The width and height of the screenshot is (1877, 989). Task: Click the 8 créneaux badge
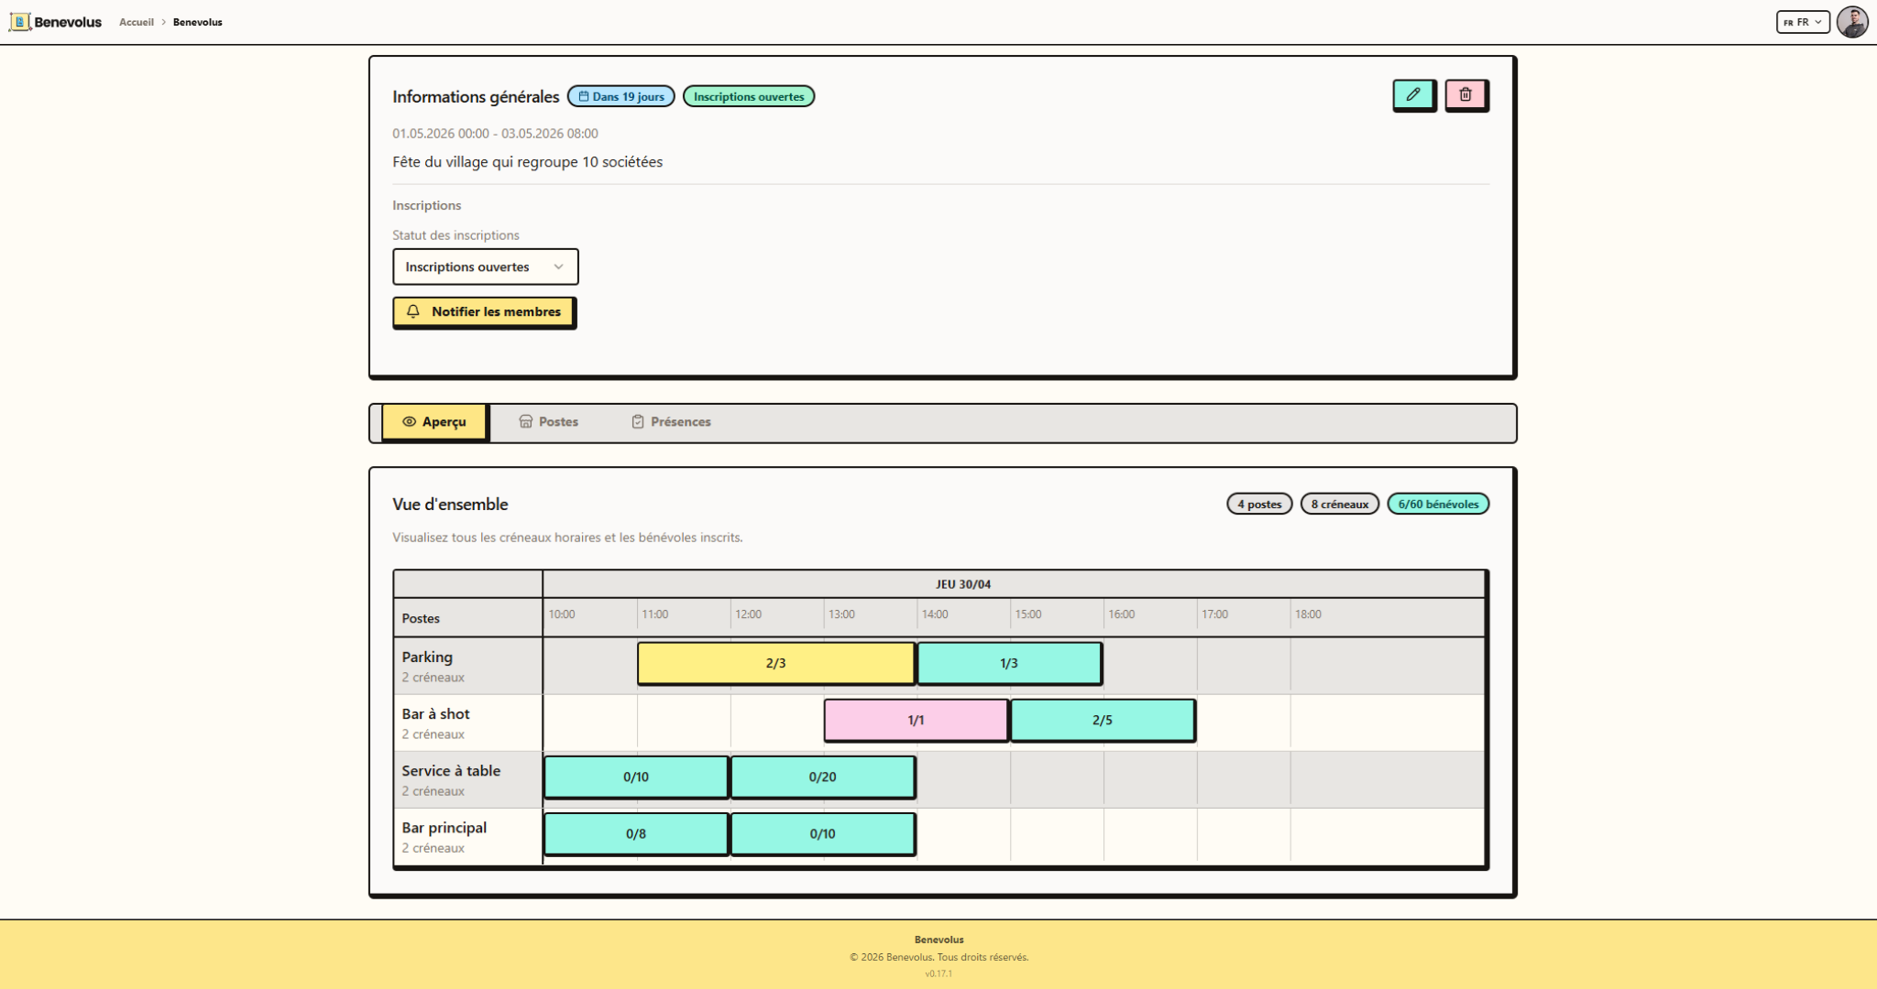click(x=1340, y=504)
